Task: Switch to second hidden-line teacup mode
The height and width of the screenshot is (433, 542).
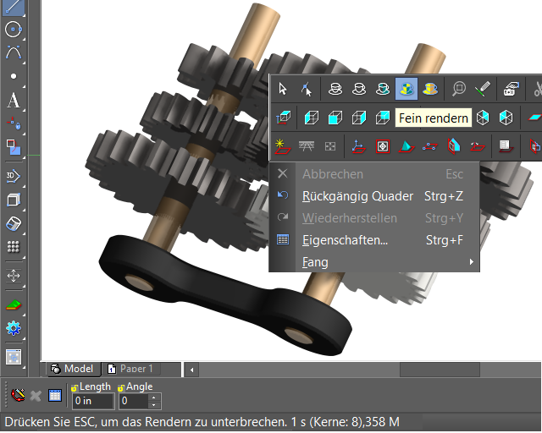Action: pos(359,89)
